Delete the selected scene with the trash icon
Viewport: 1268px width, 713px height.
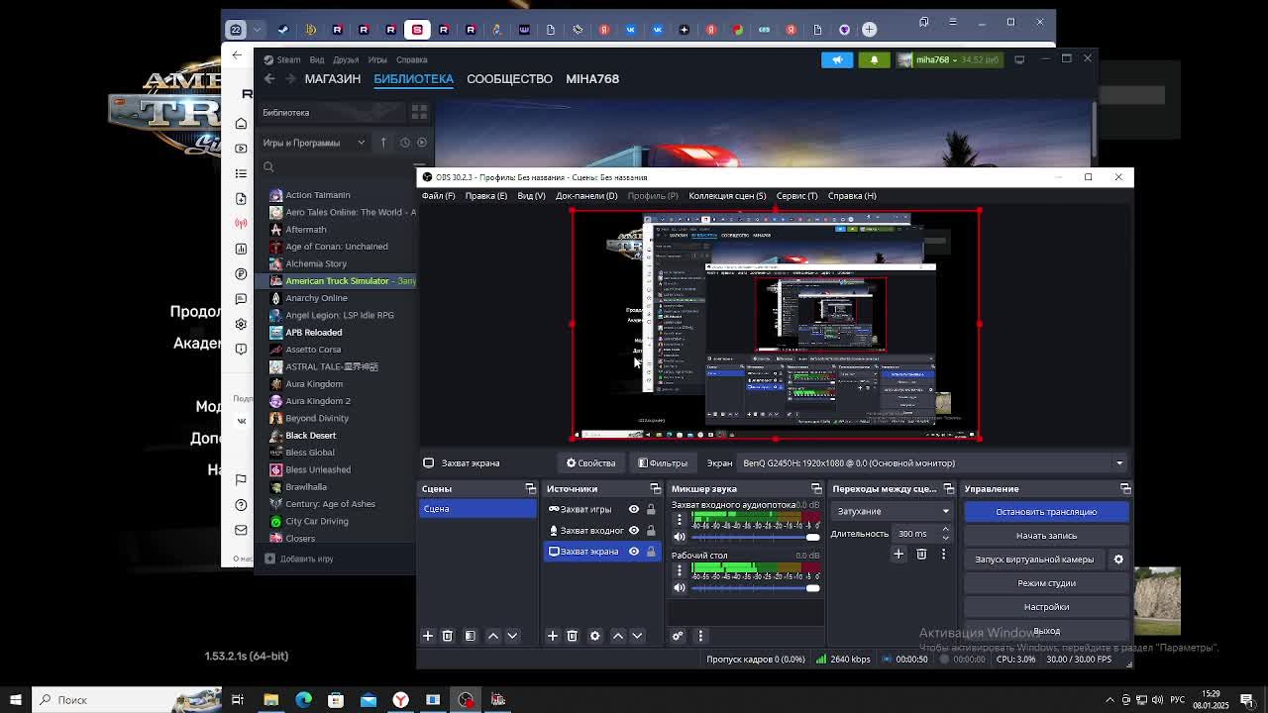click(447, 636)
